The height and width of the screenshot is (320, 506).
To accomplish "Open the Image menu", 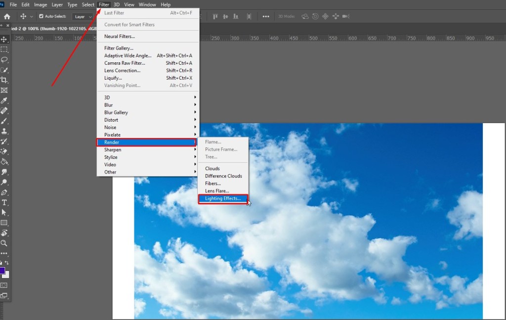I will tap(40, 4).
